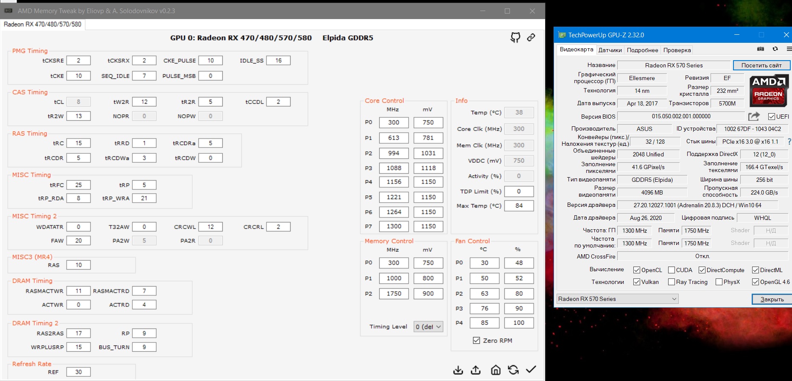This screenshot has height=381, width=792.
Task: Click the tCCDL input field
Action: click(x=278, y=102)
